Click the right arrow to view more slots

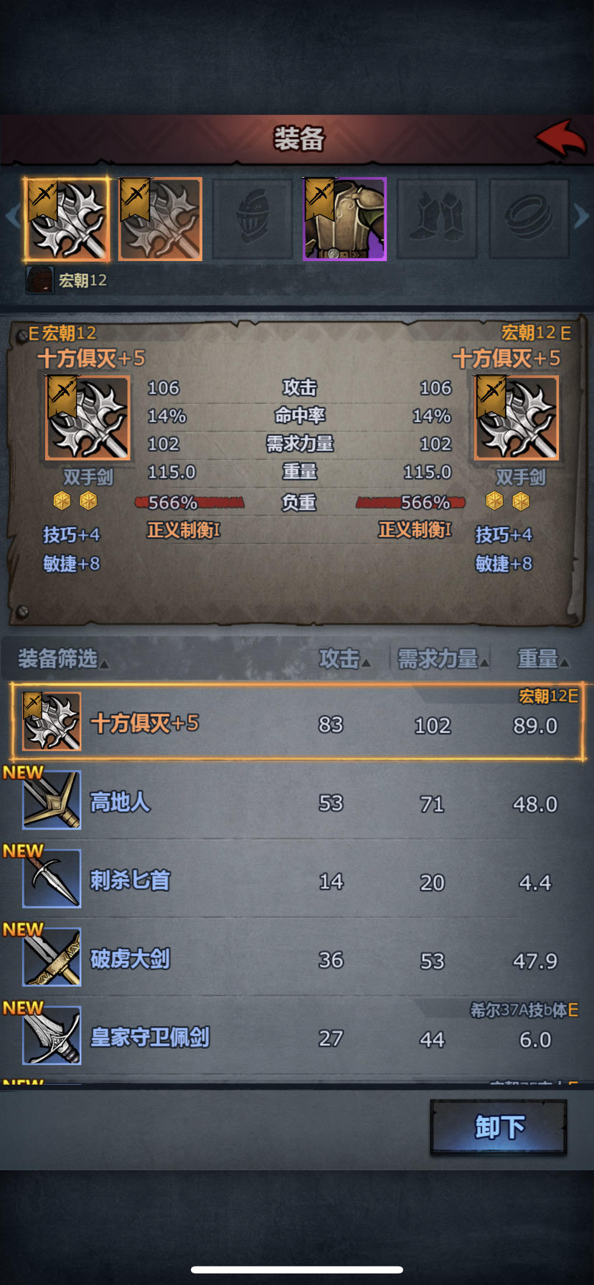tap(582, 217)
